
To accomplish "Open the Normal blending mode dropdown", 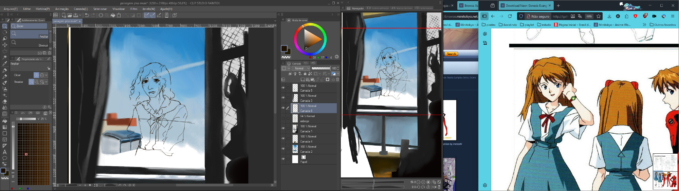I will 302,69.
